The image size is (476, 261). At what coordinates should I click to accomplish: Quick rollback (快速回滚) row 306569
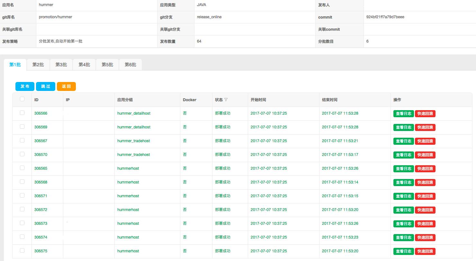click(x=425, y=127)
